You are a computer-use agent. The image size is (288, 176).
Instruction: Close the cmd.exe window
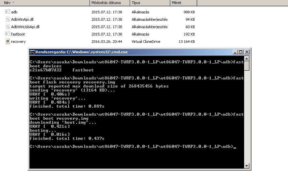coord(247,52)
